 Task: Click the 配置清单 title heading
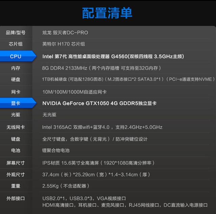point(107,13)
